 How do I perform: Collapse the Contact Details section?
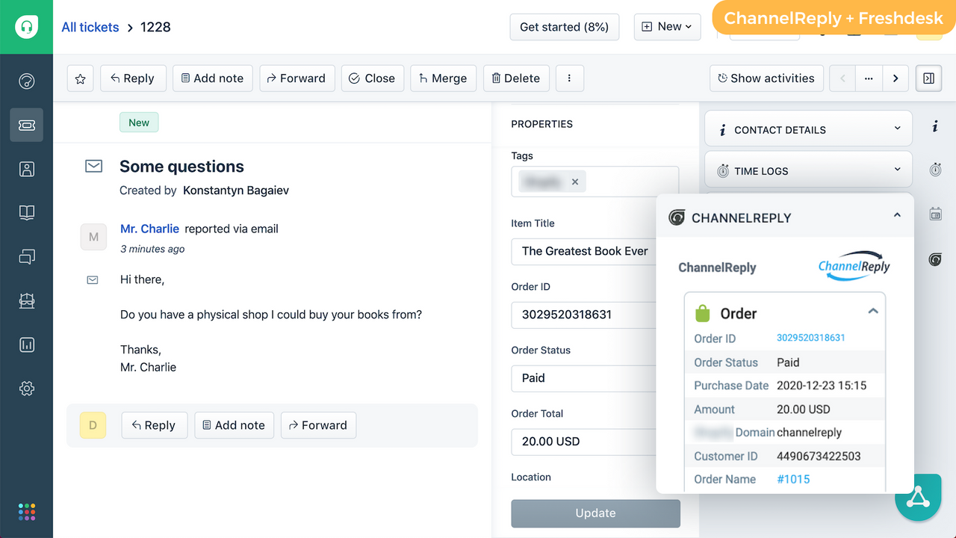pos(898,128)
